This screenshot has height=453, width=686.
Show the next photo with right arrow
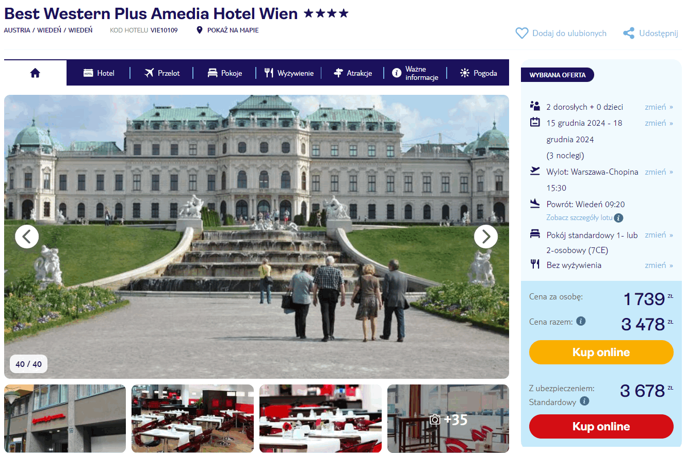(486, 237)
